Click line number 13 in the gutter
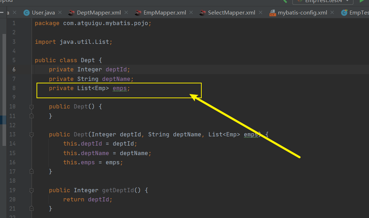 click(x=12, y=135)
